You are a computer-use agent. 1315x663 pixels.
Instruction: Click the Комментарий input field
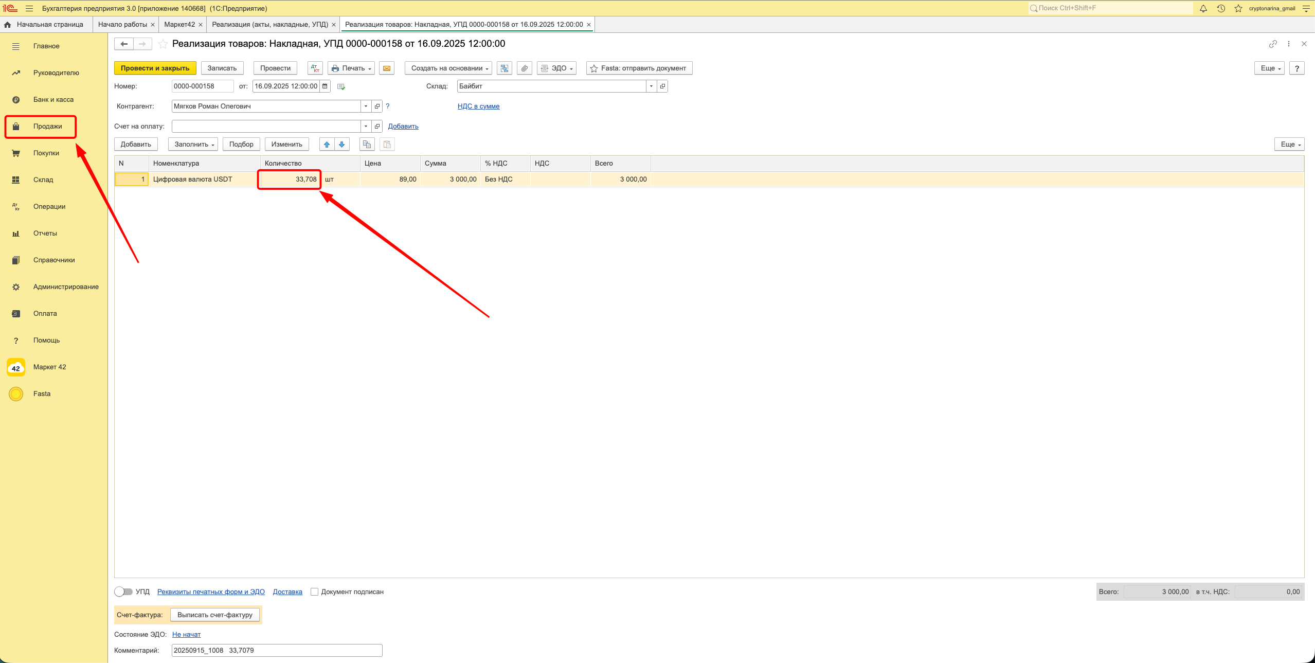click(277, 650)
